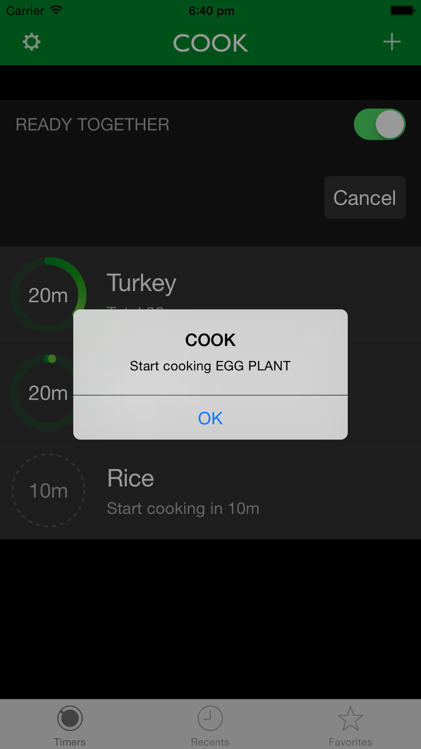421x749 pixels.
Task: Tap the Favorites star icon
Action: tap(350, 718)
